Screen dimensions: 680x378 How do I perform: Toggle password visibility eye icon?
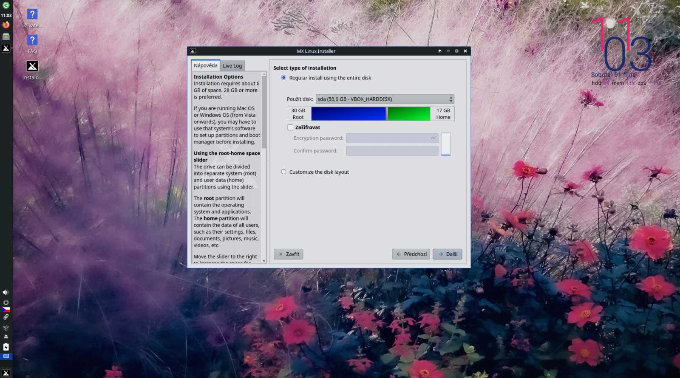(433, 138)
